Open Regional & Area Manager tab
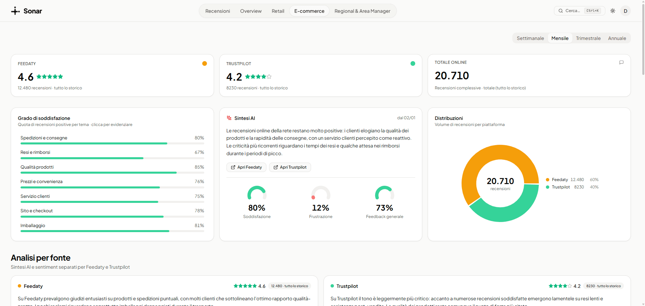The image size is (645, 306). coord(362,11)
